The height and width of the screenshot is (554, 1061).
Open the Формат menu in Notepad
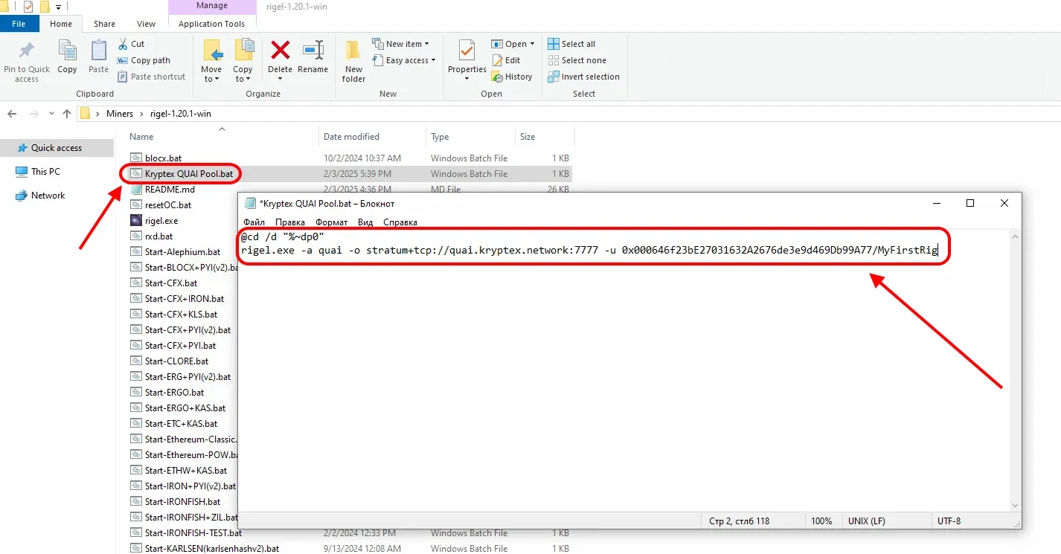[331, 222]
